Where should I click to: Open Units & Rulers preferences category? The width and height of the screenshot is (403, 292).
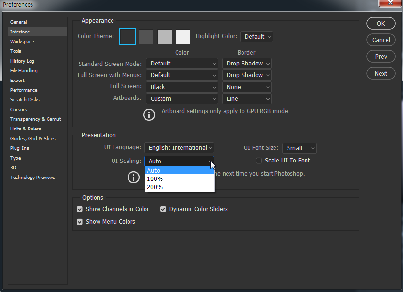(38, 129)
